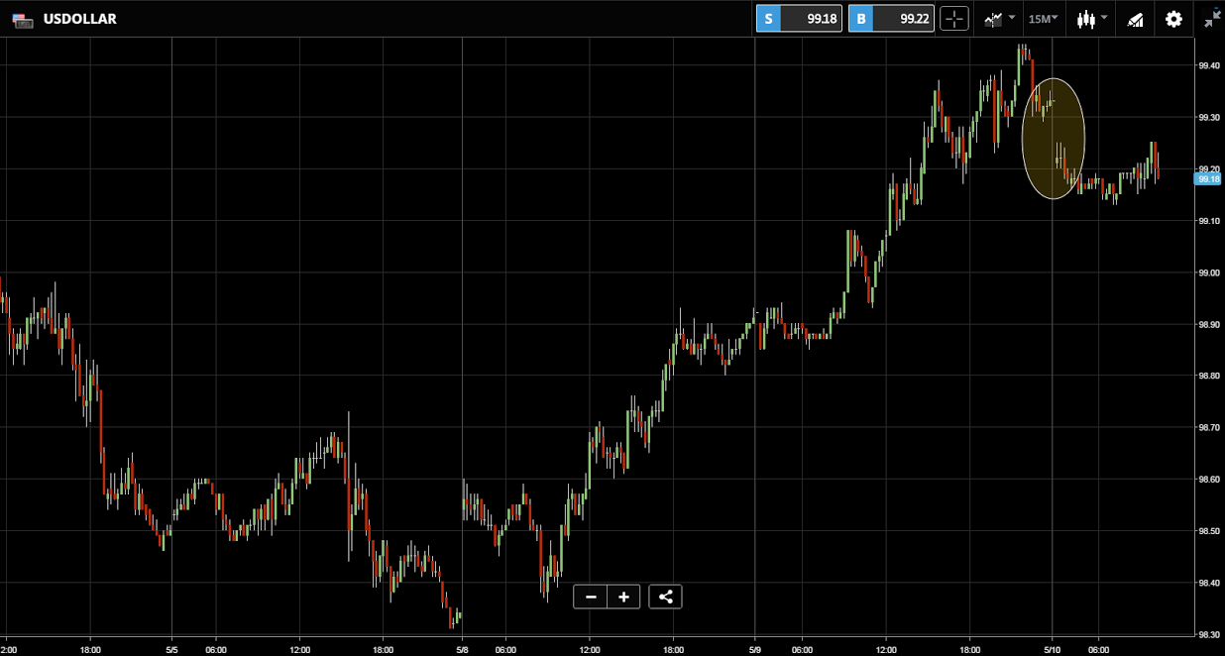Open the candlestick chart type dropdown
The height and width of the screenshot is (656, 1225).
(x=1091, y=19)
